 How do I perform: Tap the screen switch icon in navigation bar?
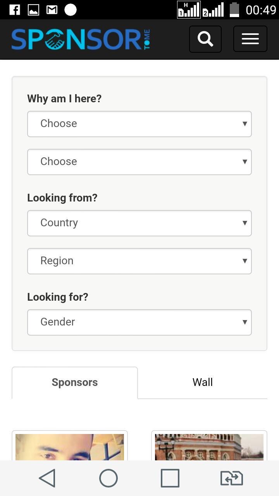(x=231, y=478)
